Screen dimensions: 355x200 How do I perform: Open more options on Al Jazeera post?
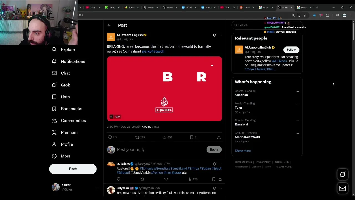pyautogui.click(x=220, y=35)
